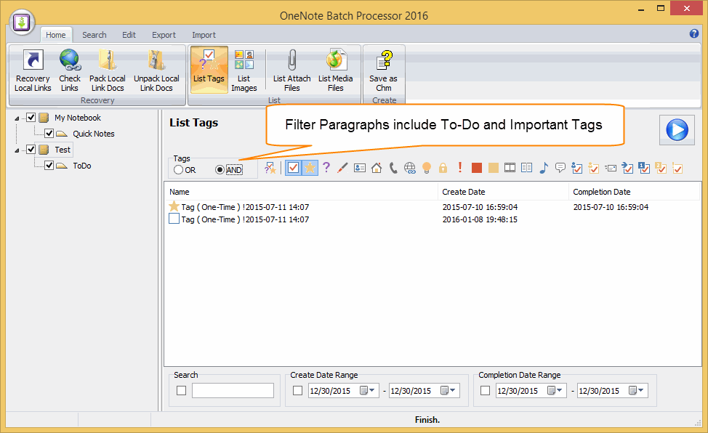Switch to the Home tab
The height and width of the screenshot is (433, 708).
click(55, 35)
